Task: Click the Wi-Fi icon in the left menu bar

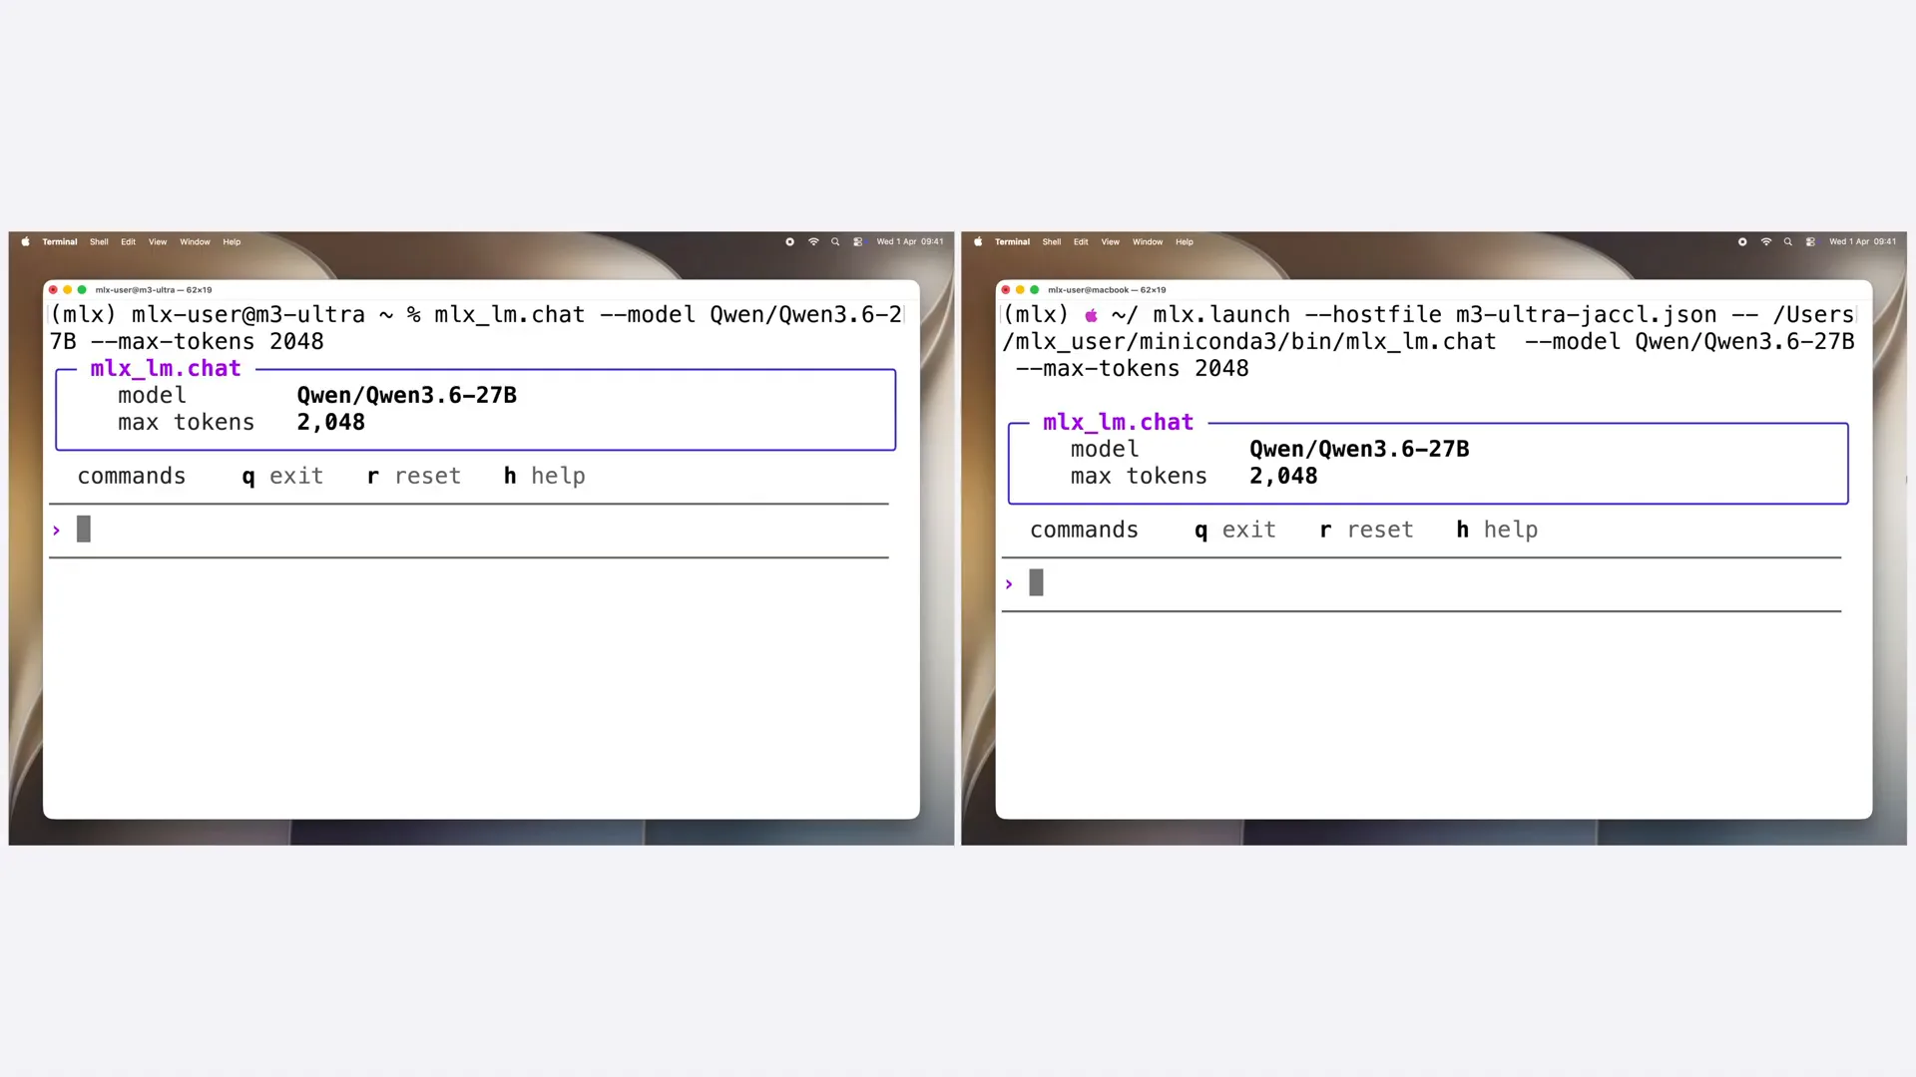Action: coord(813,241)
